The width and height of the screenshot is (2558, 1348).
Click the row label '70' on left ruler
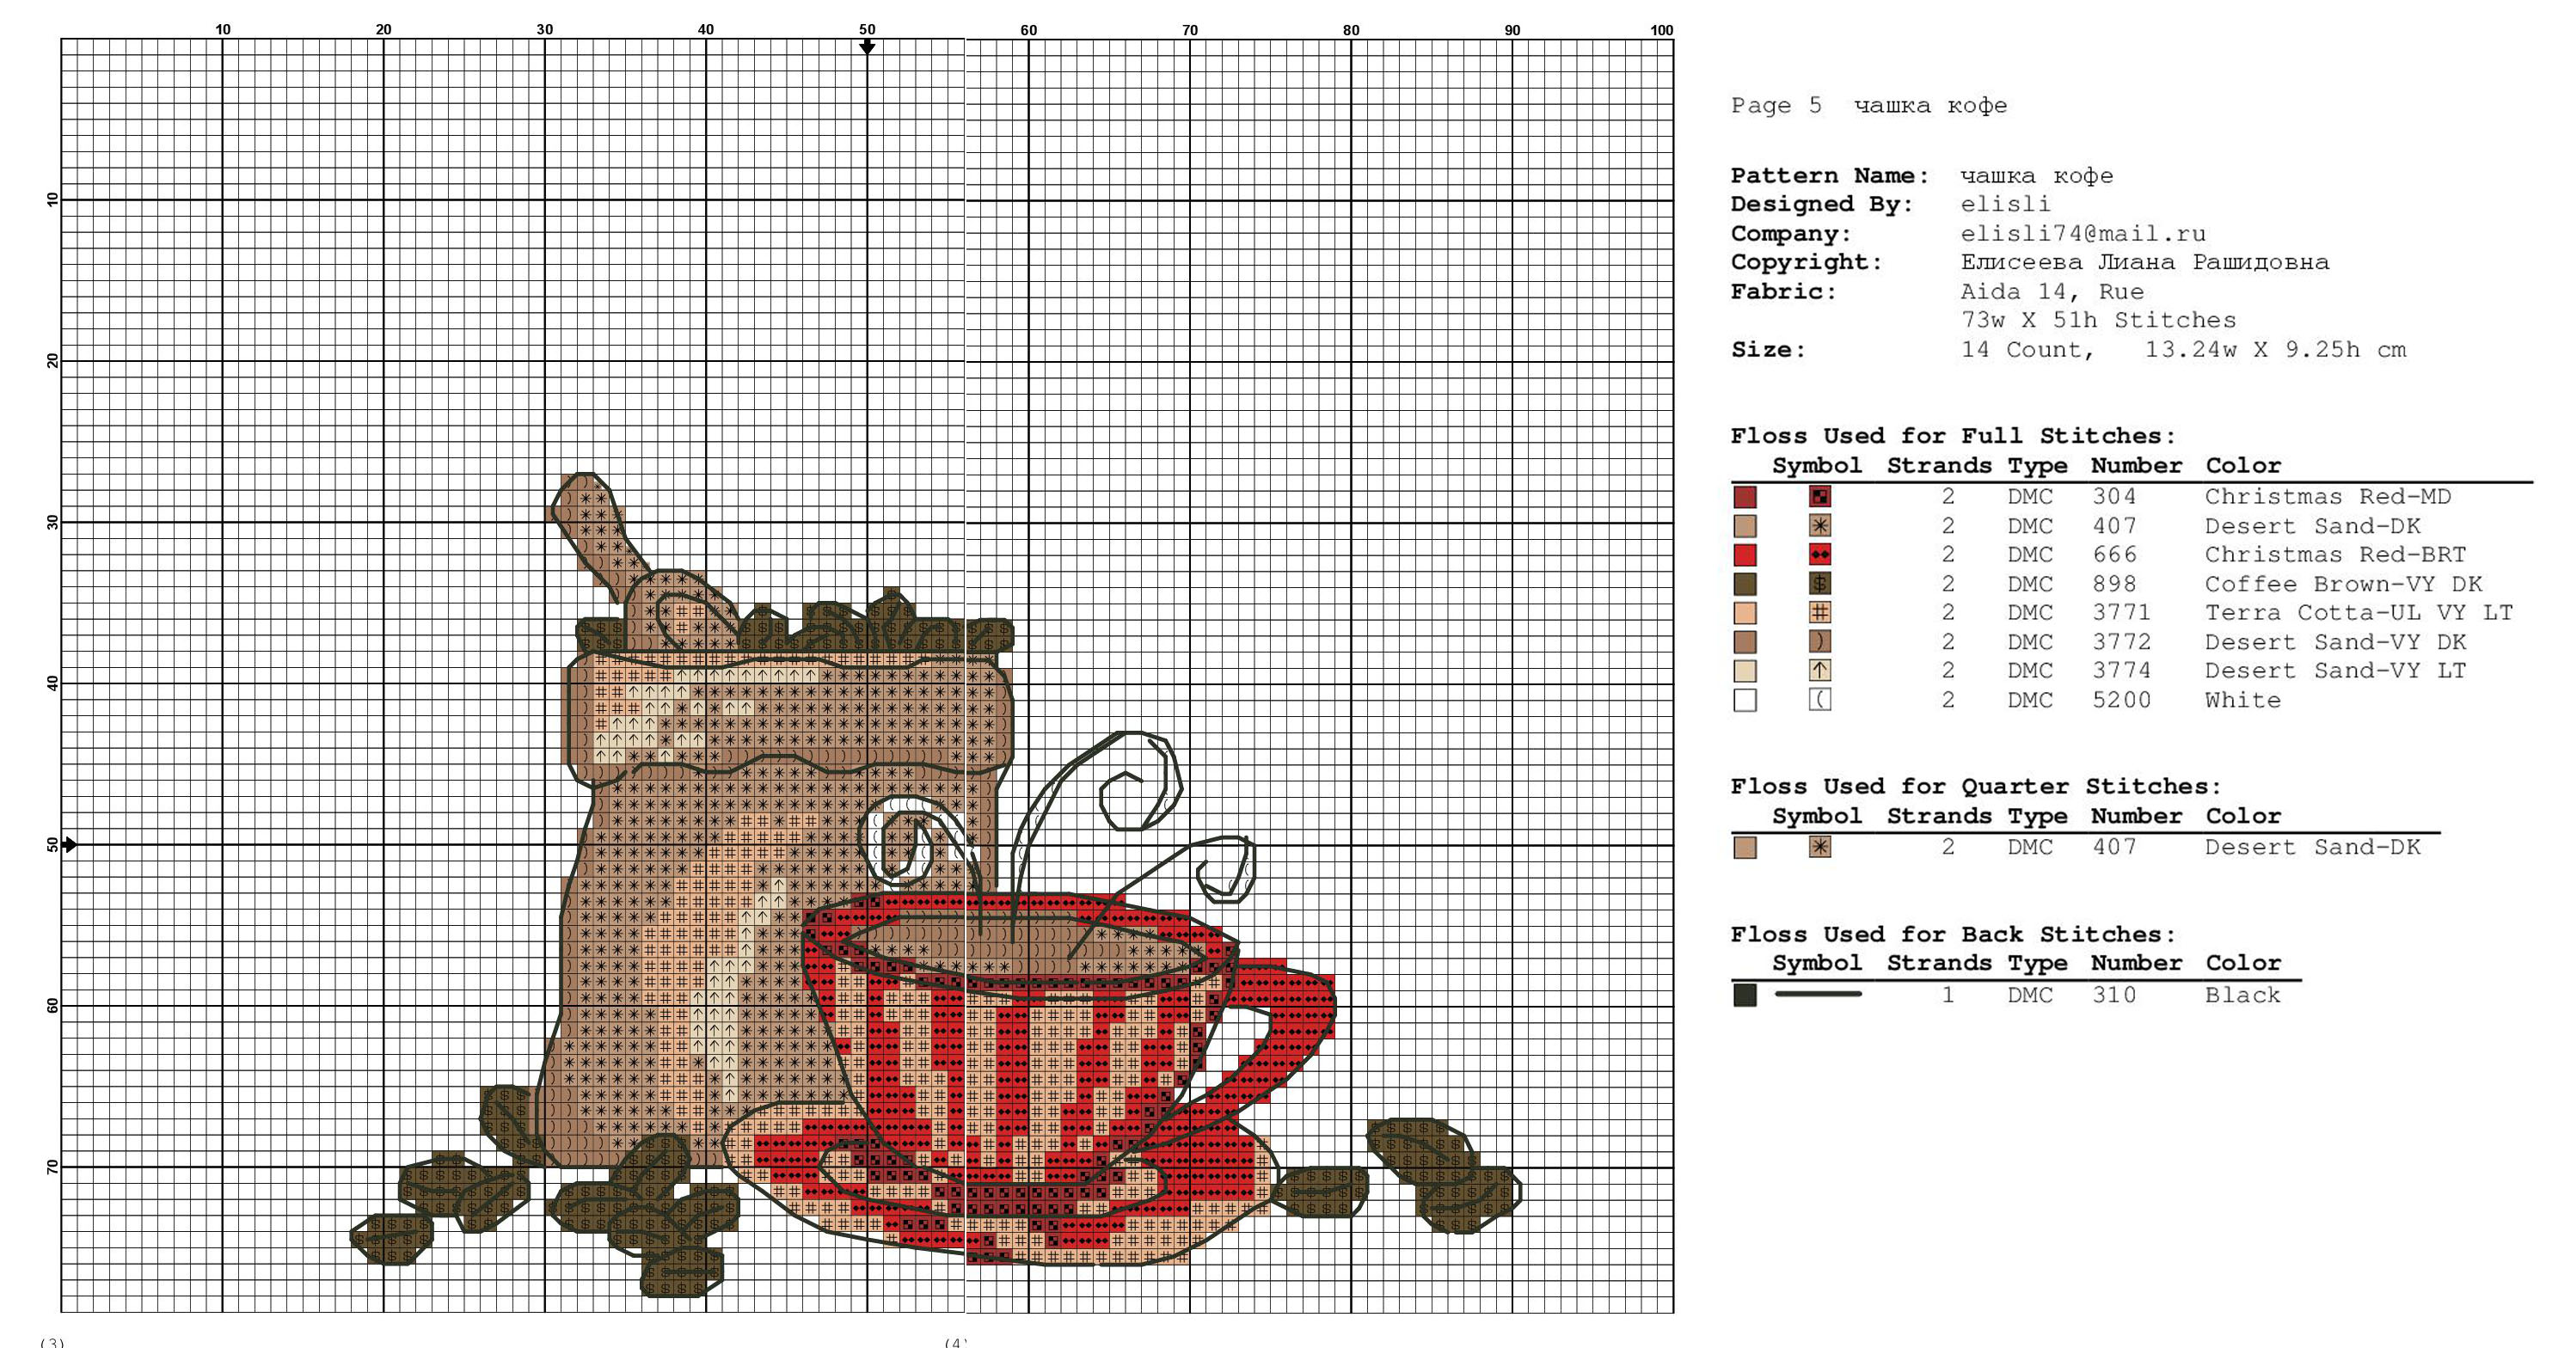(52, 1167)
